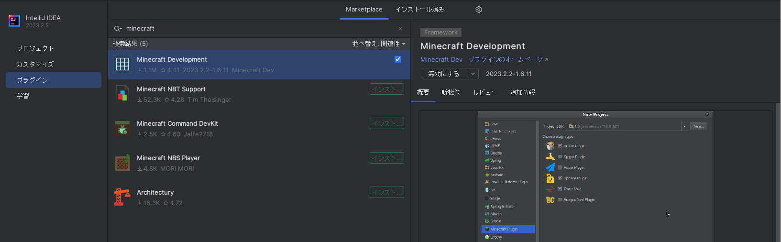Open the Minecraft Dev vendor link
This screenshot has width=781, height=242.
[x=441, y=60]
